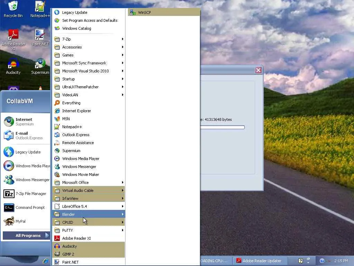Expand the Startup folder submenu

coord(89,79)
